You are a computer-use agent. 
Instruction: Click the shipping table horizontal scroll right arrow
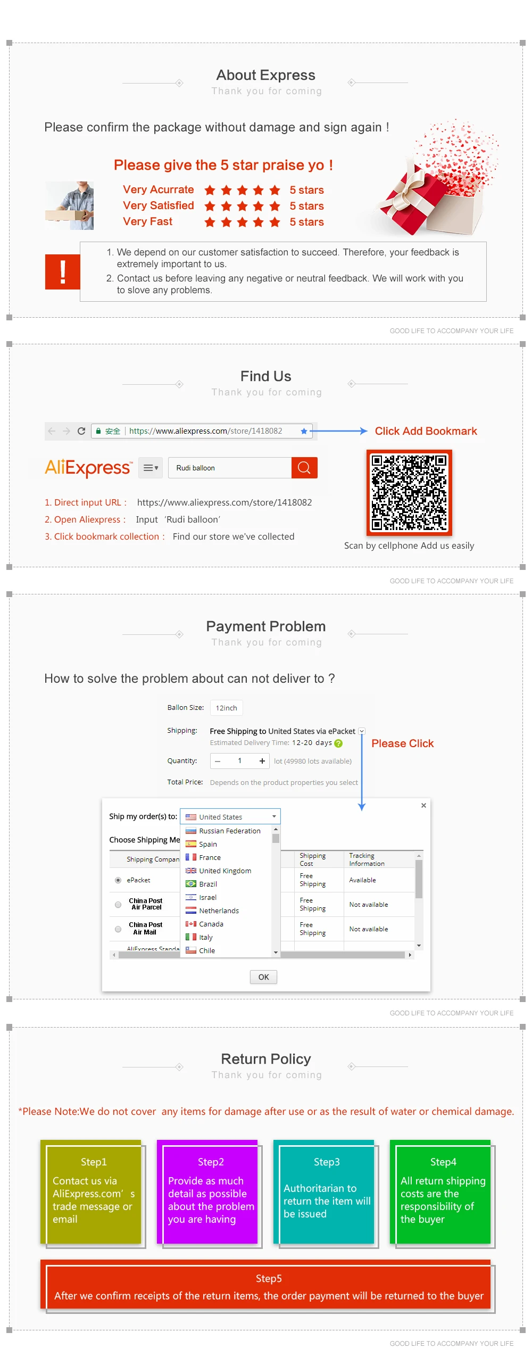point(410,955)
